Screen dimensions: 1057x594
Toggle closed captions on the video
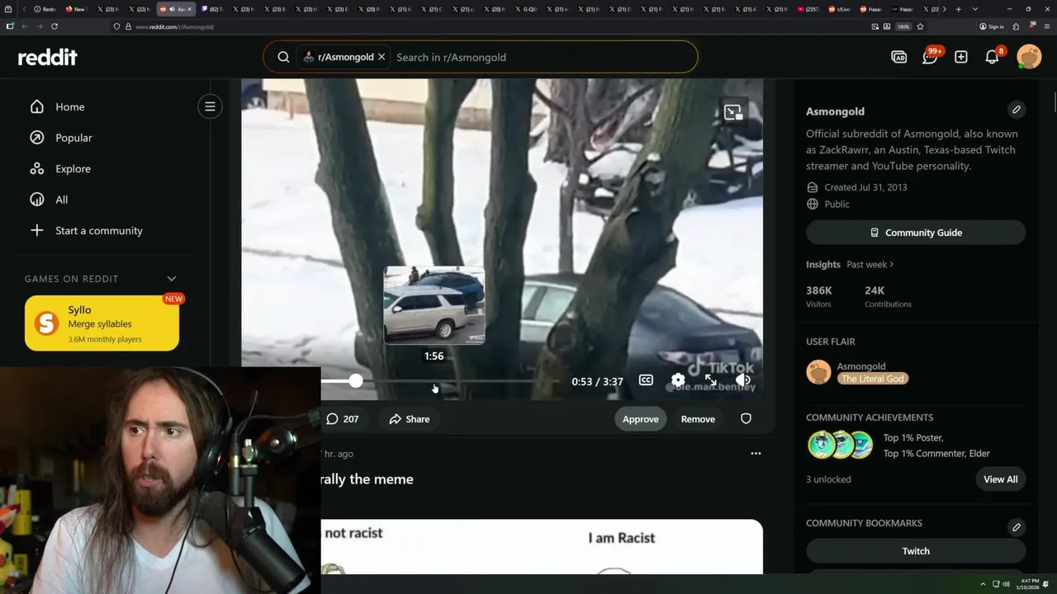click(646, 380)
